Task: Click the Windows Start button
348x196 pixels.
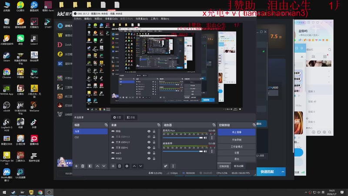Action: 4,192
